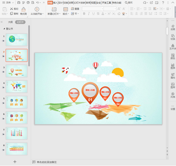Click the notes area 单击此处添加备注
Screen dimensions: 176x166
47,162
